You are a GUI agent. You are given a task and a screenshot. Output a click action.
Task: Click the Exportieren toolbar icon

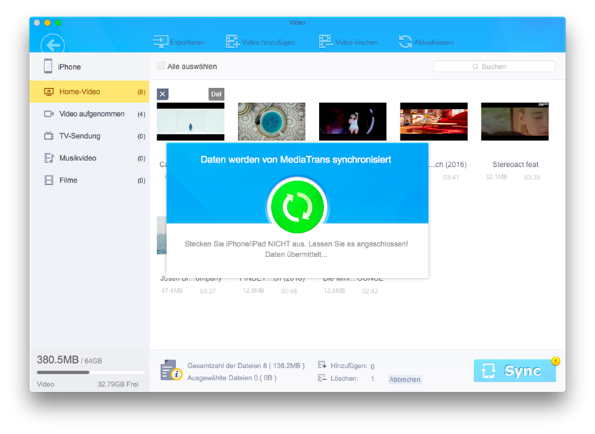click(160, 42)
